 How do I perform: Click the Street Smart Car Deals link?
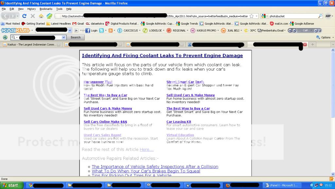click(185, 82)
